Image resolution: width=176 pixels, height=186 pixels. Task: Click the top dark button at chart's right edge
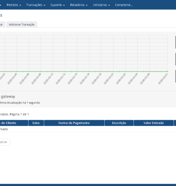coord(176,42)
